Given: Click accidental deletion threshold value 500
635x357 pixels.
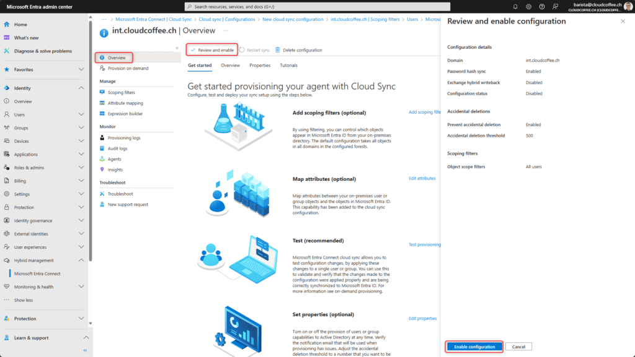Looking at the screenshot, I should pos(530,135).
